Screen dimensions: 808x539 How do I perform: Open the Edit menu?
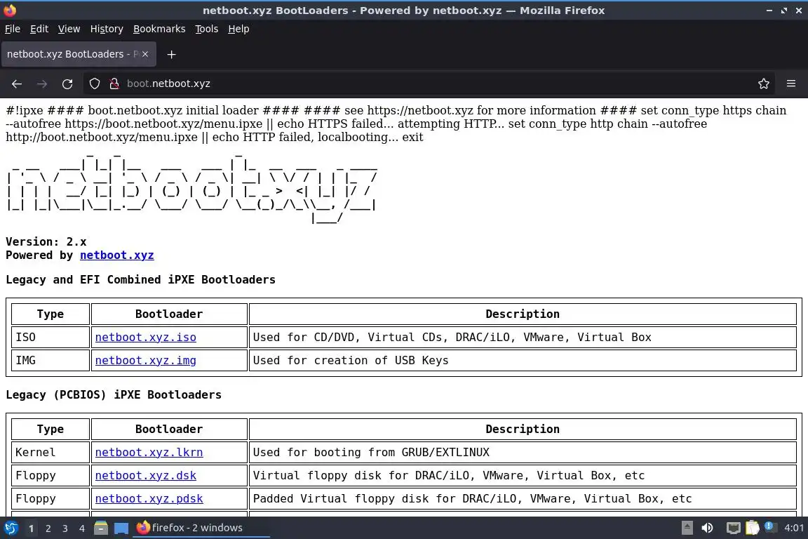[39, 29]
